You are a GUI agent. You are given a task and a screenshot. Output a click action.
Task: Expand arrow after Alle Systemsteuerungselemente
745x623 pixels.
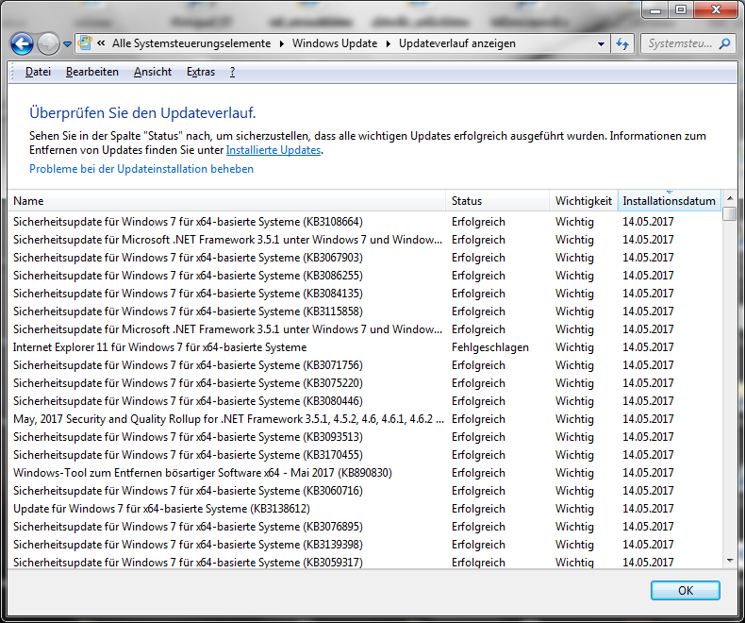[282, 43]
